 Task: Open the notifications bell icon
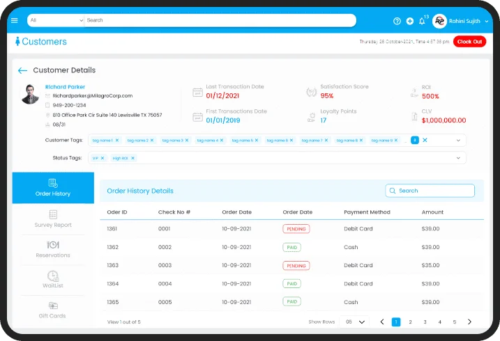pos(422,22)
